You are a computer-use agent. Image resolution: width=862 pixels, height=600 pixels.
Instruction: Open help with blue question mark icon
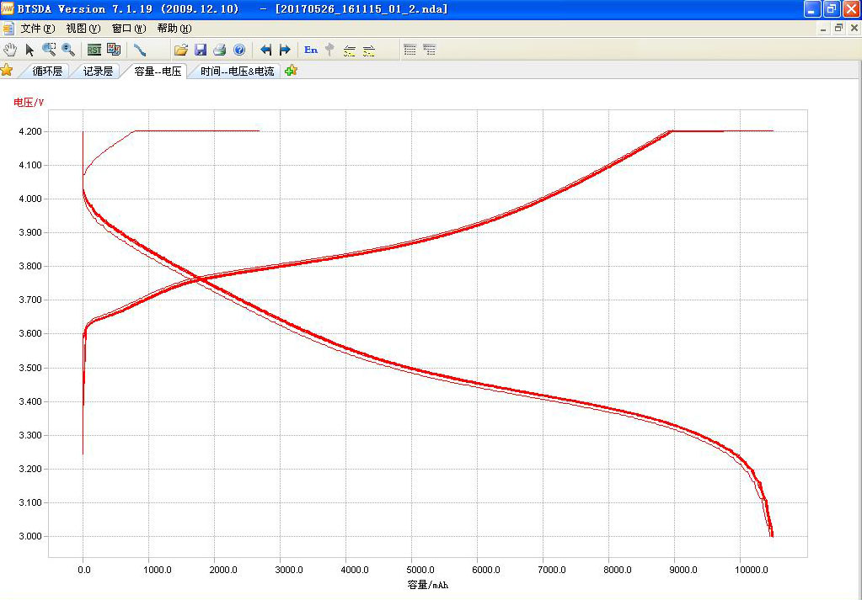pyautogui.click(x=239, y=50)
